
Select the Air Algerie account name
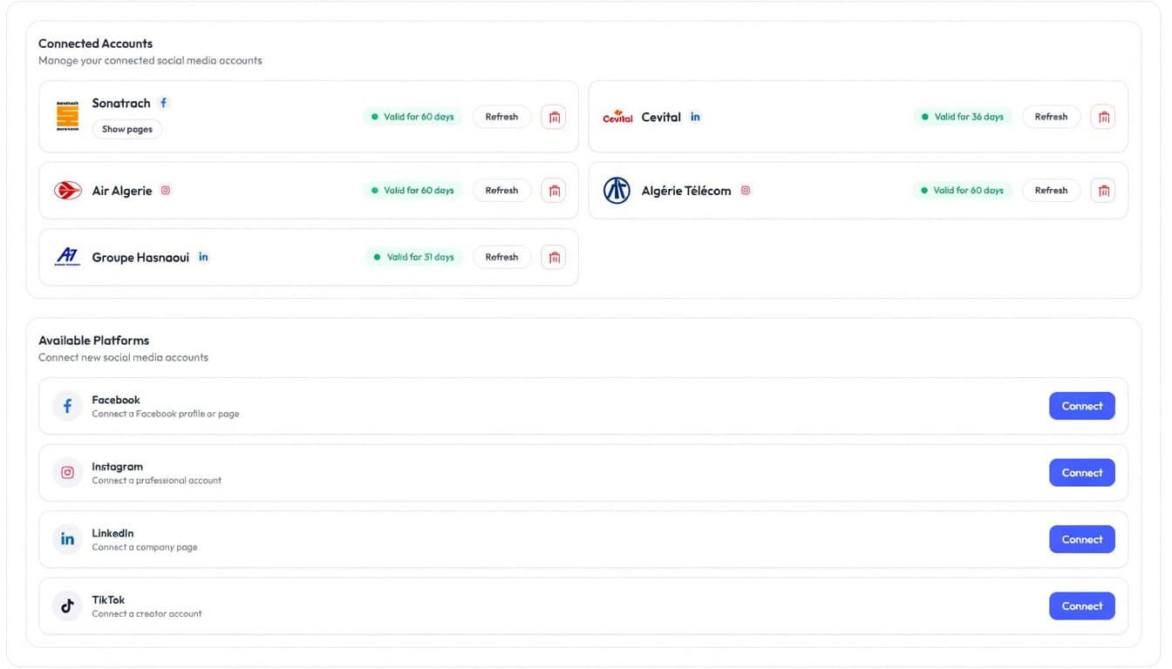pos(122,191)
